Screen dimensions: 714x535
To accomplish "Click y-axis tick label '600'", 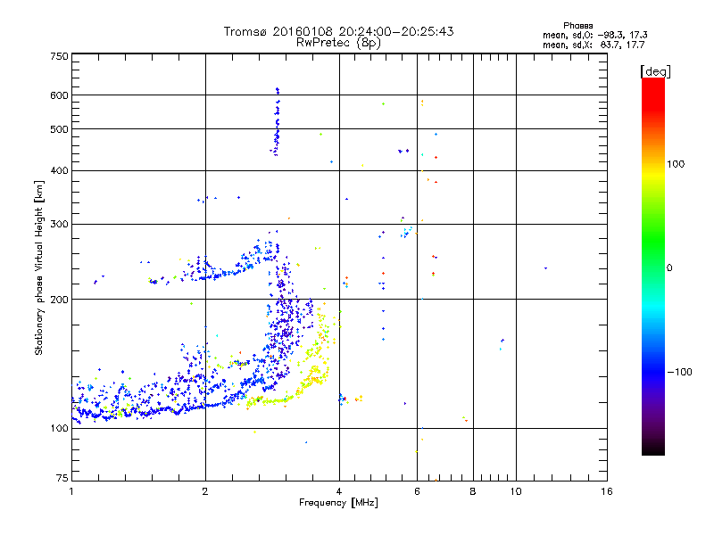I will [60, 95].
